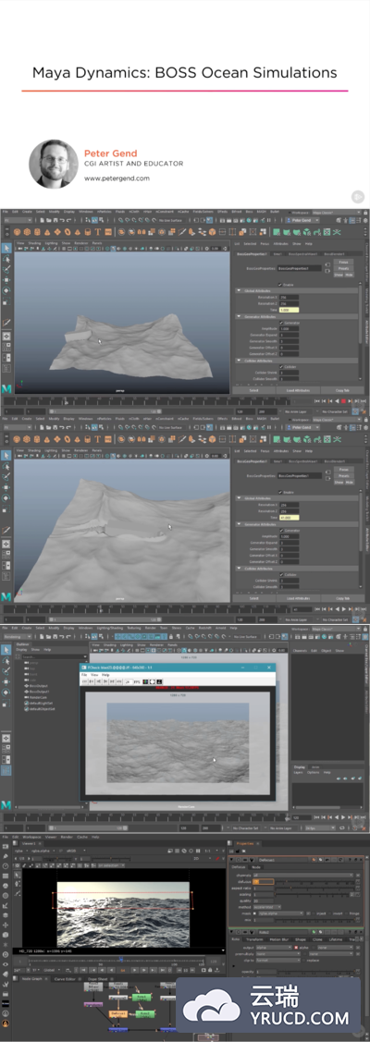370x1042 pixels.
Task: Switch to the Curve Editor tab in Nuke
Action: pos(64,978)
